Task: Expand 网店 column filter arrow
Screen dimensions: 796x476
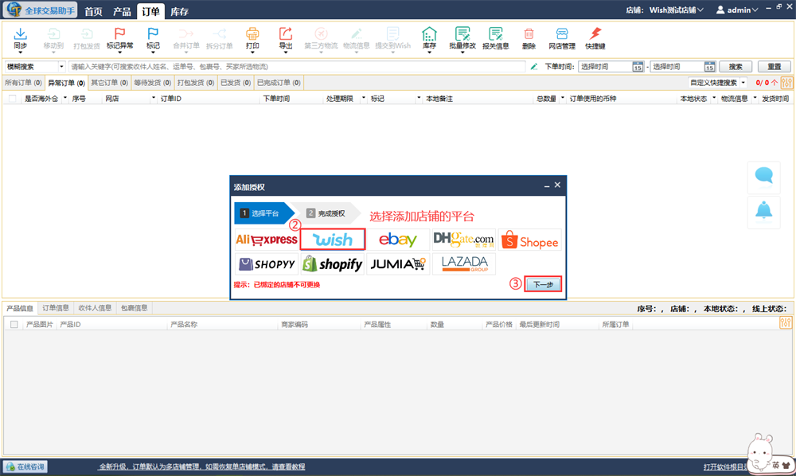Action: [154, 98]
